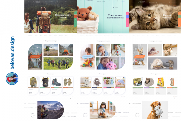Click white heart icon in outdoor header
This screenshot has height=121, width=181.
(65, 6)
